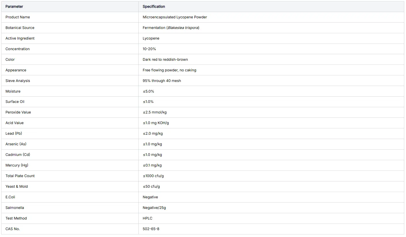Screen dimensions: 406x237
Task: Click the Specification column header
Action: tap(271, 7)
